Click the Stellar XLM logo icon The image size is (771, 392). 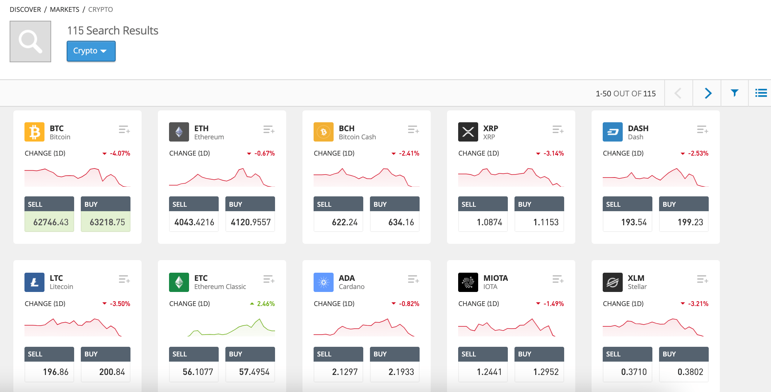pyautogui.click(x=613, y=282)
